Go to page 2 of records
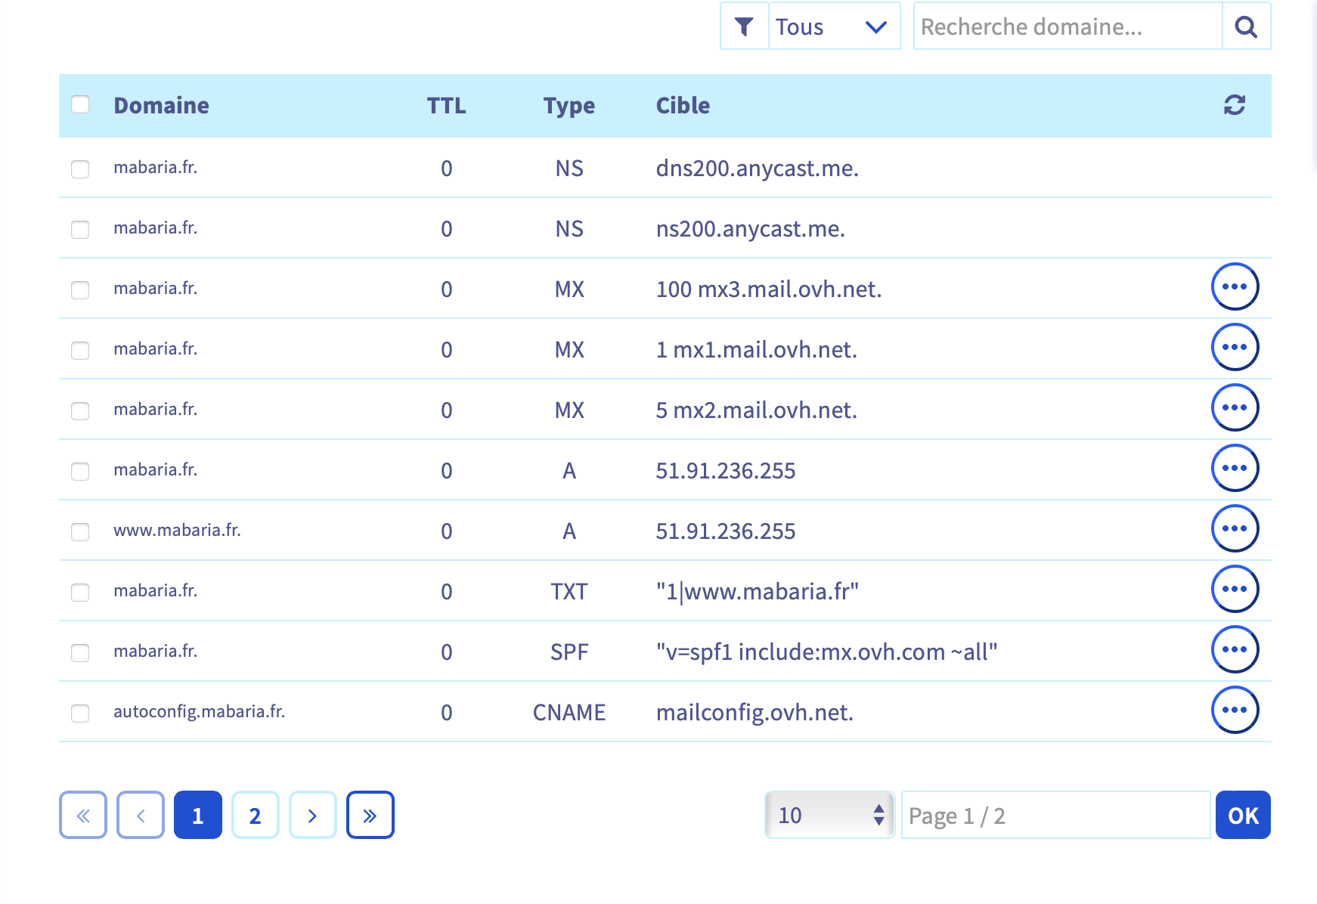1317x904 pixels. click(255, 815)
